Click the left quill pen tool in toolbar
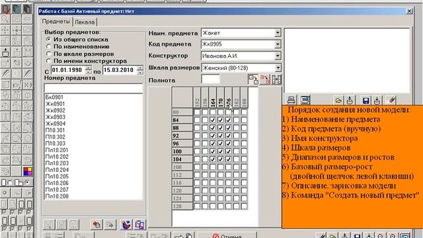This screenshot has height=238, width=423. pyautogui.click(x=5, y=73)
